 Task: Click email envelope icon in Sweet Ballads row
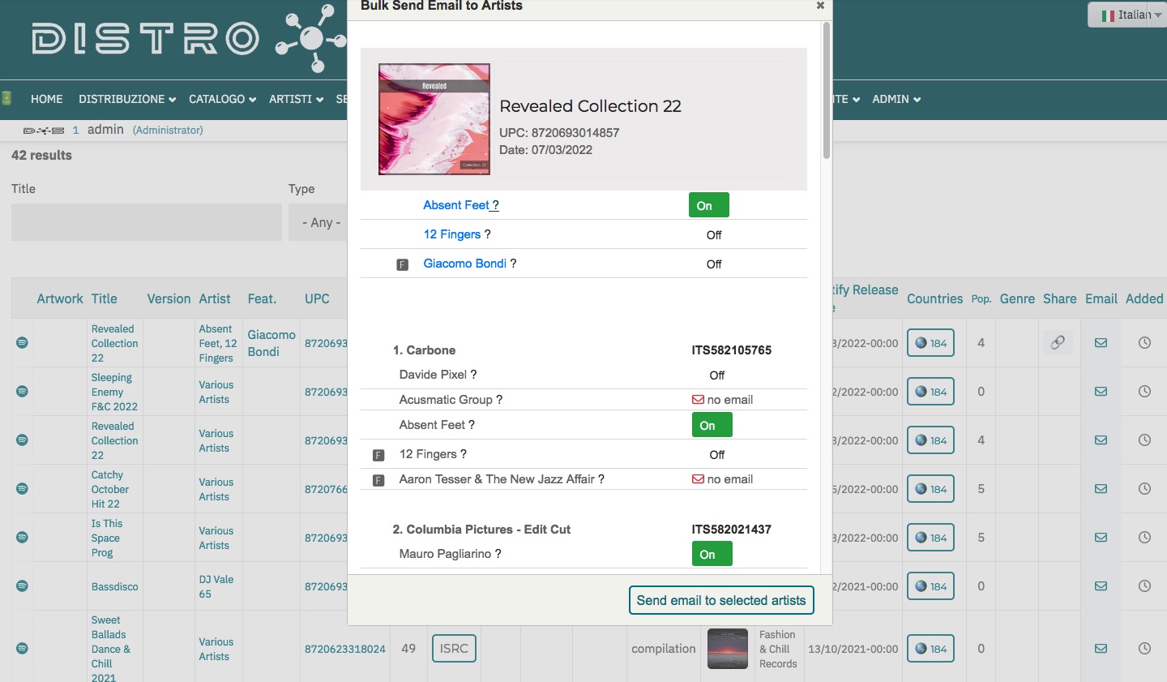[1101, 649]
